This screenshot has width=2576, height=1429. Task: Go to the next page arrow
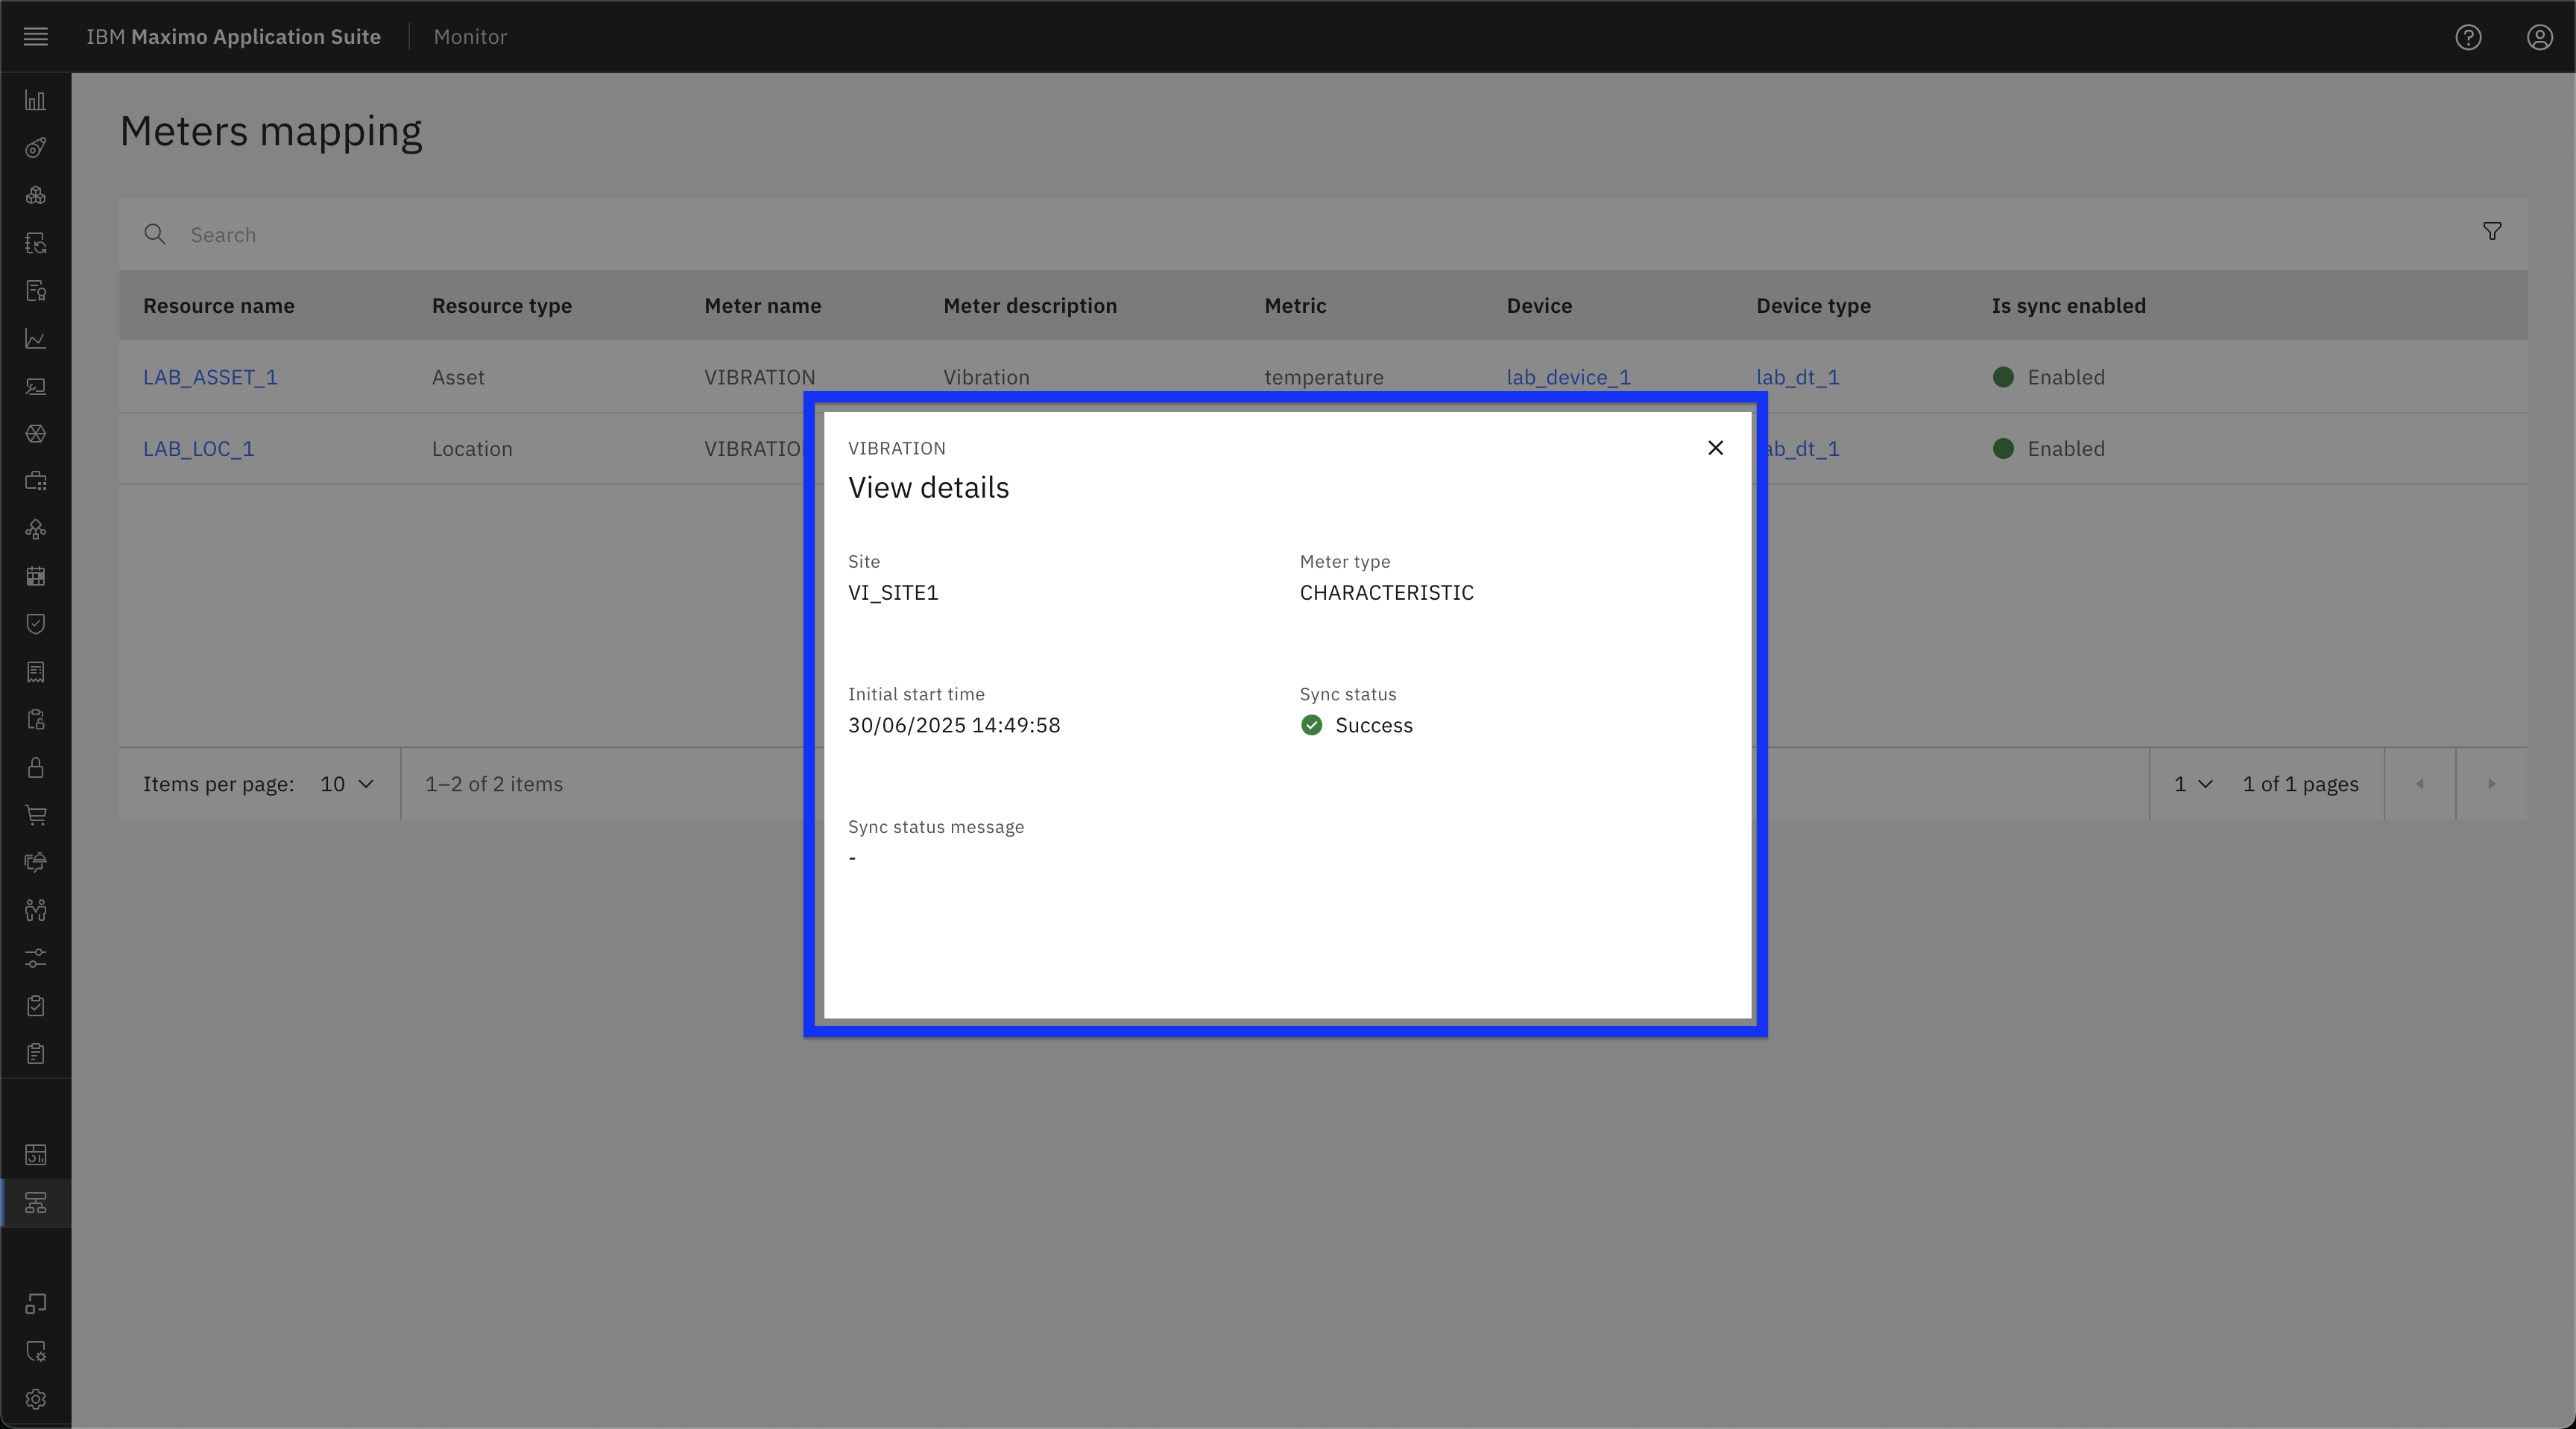[2491, 785]
